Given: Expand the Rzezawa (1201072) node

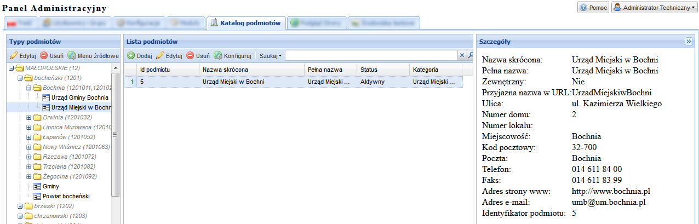Looking at the screenshot, I should click(29, 157).
